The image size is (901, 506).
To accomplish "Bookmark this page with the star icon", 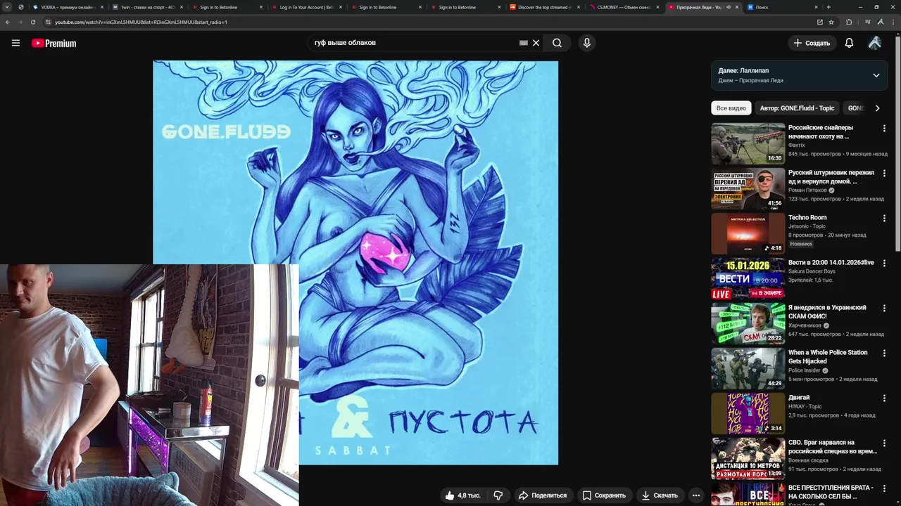I will 831,22.
